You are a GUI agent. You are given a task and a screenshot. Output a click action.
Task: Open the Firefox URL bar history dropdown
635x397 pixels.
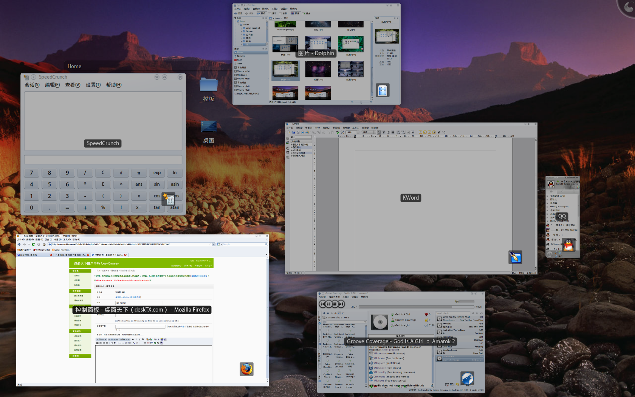[x=214, y=244]
